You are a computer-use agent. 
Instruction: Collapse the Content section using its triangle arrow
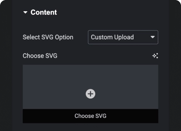point(25,12)
